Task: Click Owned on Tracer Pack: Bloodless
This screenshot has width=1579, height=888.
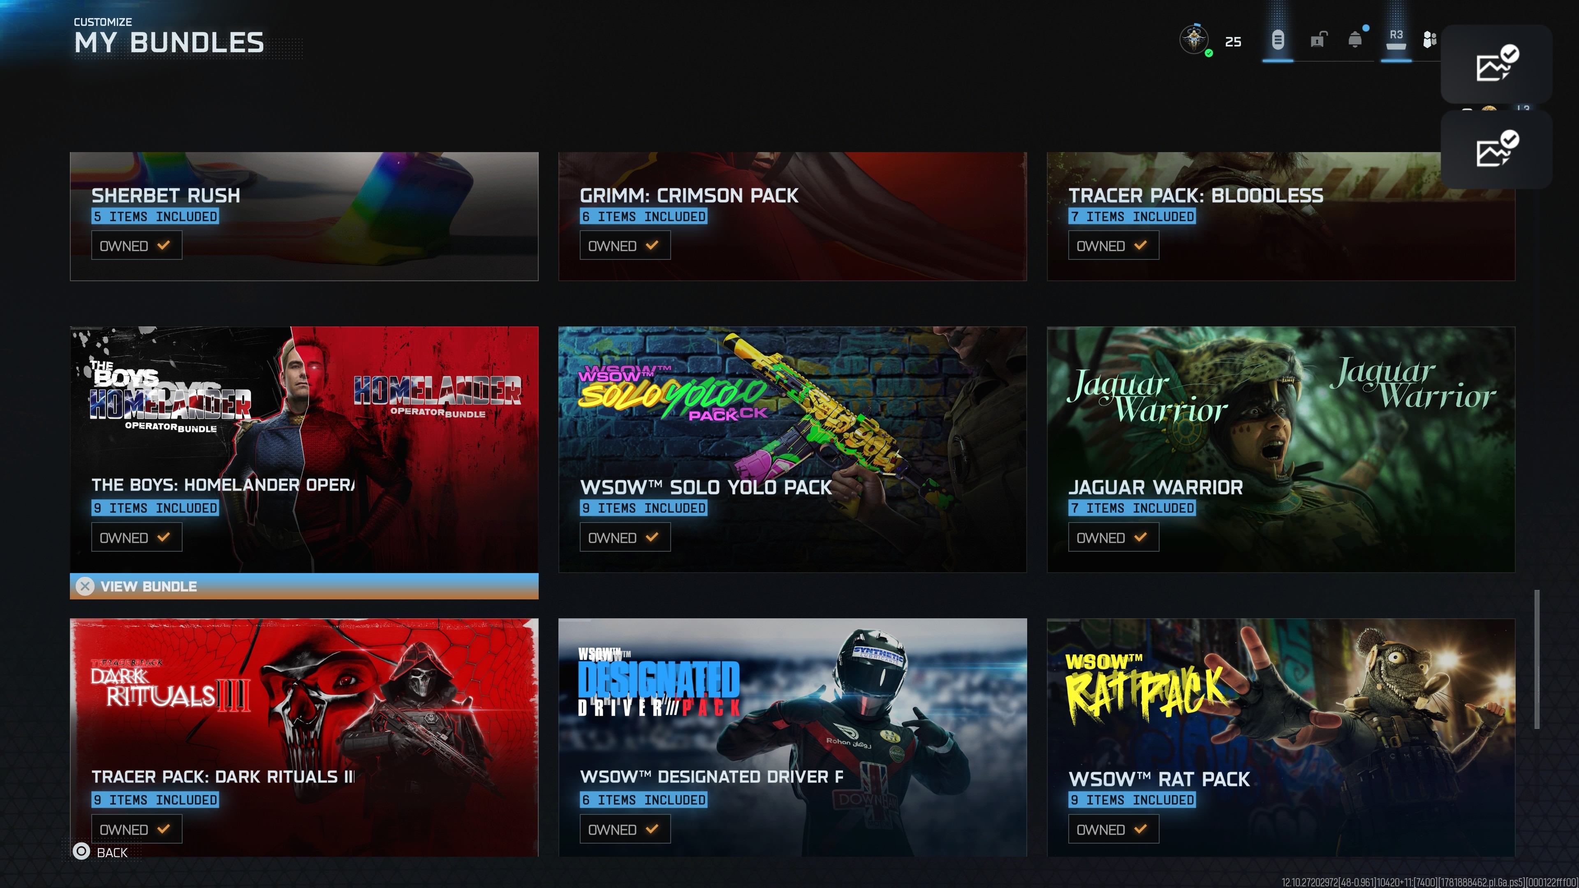Action: tap(1113, 246)
